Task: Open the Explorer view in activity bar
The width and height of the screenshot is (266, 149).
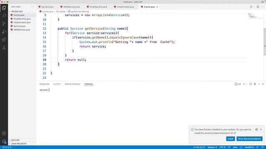Action: [4, 8]
